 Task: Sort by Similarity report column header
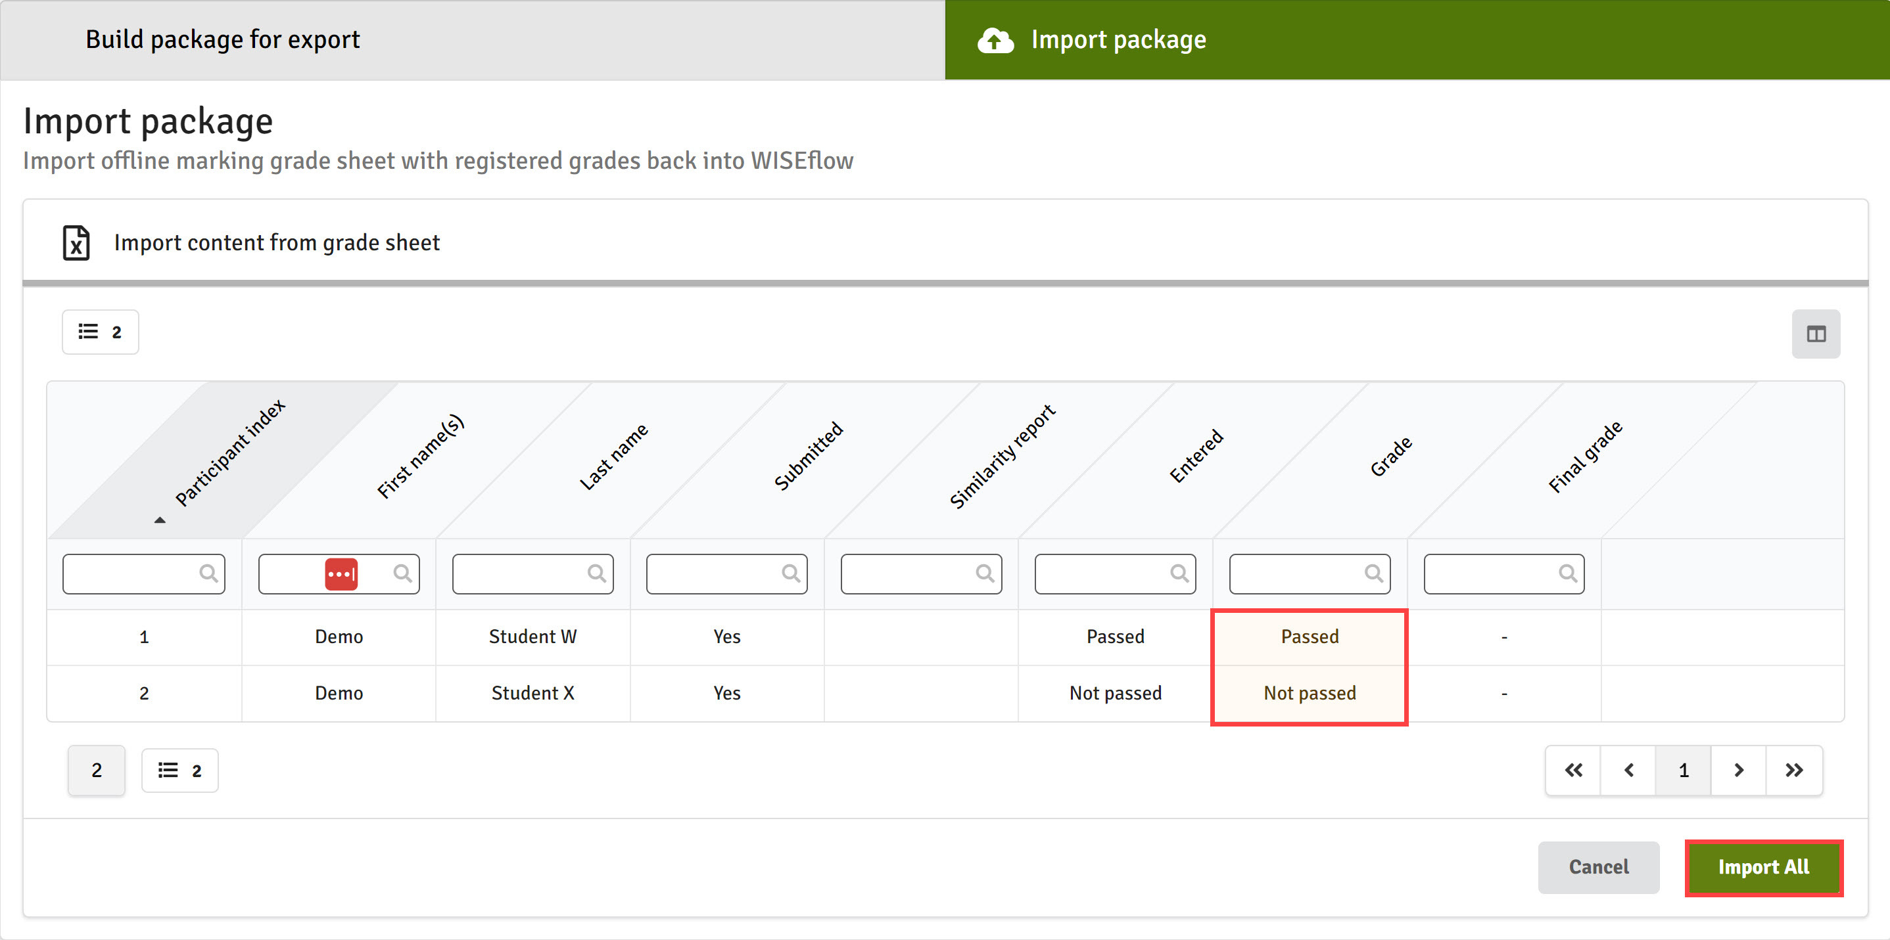(1003, 456)
